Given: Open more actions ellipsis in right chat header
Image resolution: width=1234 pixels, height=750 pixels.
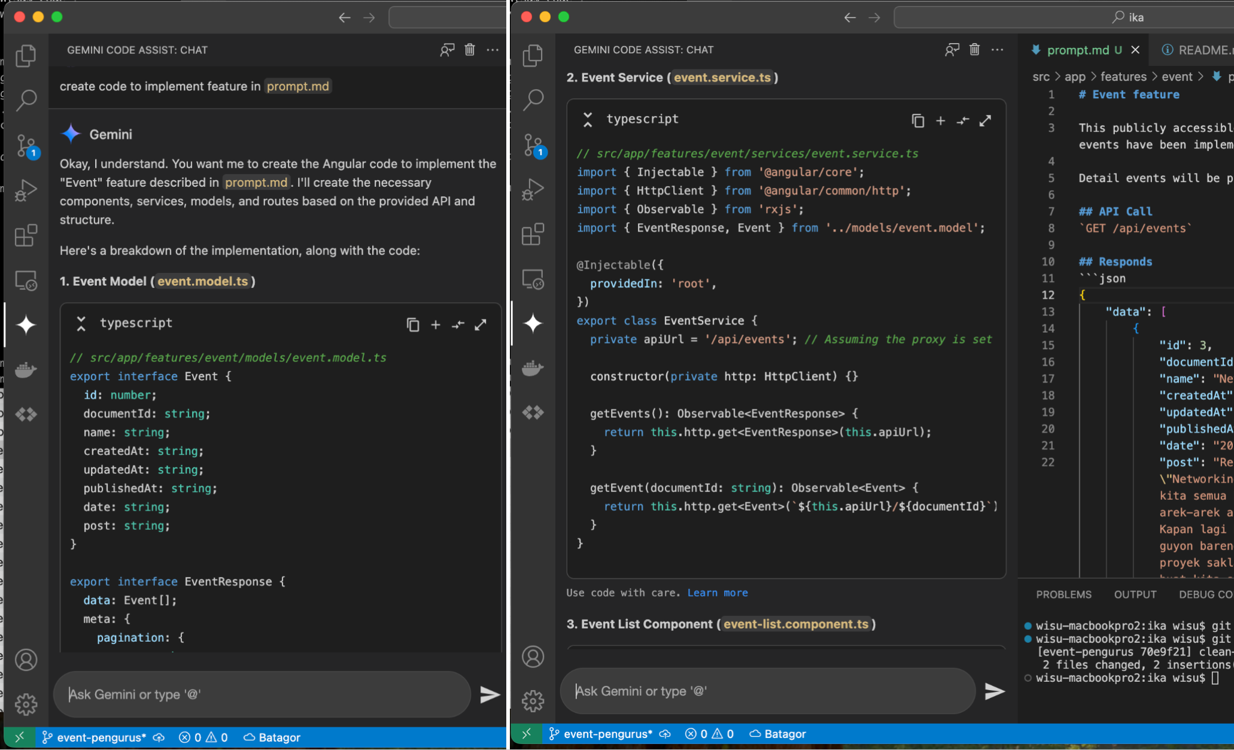Looking at the screenshot, I should pyautogui.click(x=997, y=50).
